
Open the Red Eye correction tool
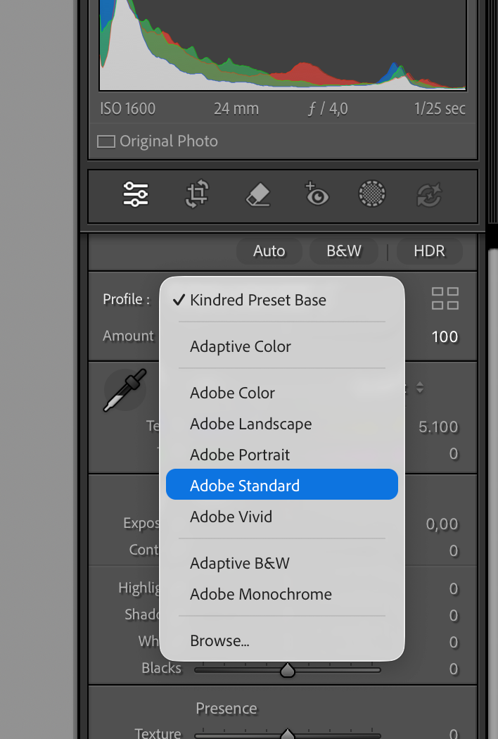point(317,194)
